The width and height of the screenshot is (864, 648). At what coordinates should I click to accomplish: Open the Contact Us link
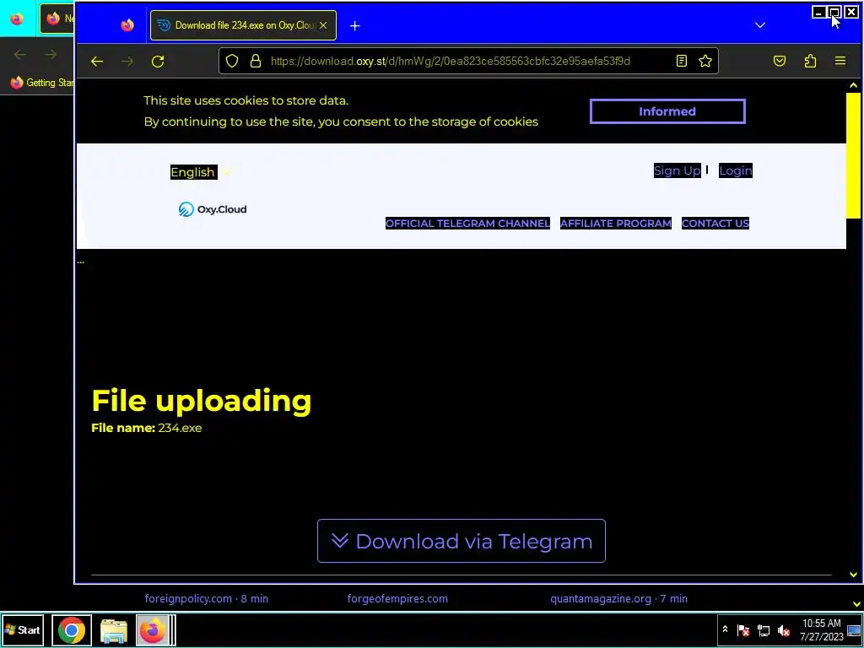tap(715, 223)
